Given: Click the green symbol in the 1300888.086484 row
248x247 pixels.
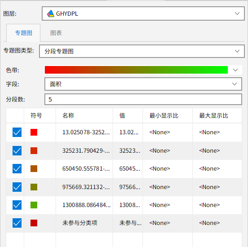Looking at the screenshot, I should coord(34,205).
